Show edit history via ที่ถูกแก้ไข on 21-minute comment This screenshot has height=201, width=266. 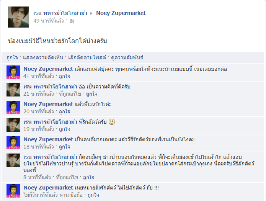[70, 94]
